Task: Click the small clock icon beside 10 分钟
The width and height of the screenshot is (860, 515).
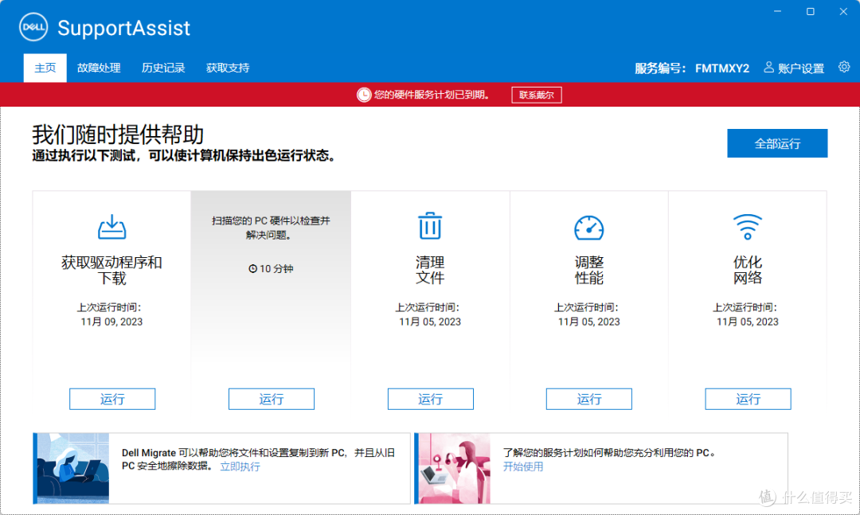Action: (253, 269)
